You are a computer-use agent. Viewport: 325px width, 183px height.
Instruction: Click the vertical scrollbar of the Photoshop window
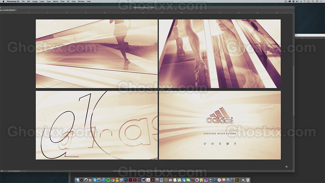coord(294,91)
